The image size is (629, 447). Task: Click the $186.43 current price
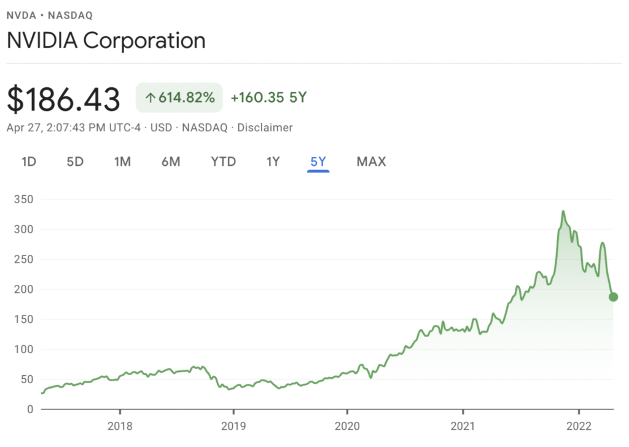click(x=63, y=99)
